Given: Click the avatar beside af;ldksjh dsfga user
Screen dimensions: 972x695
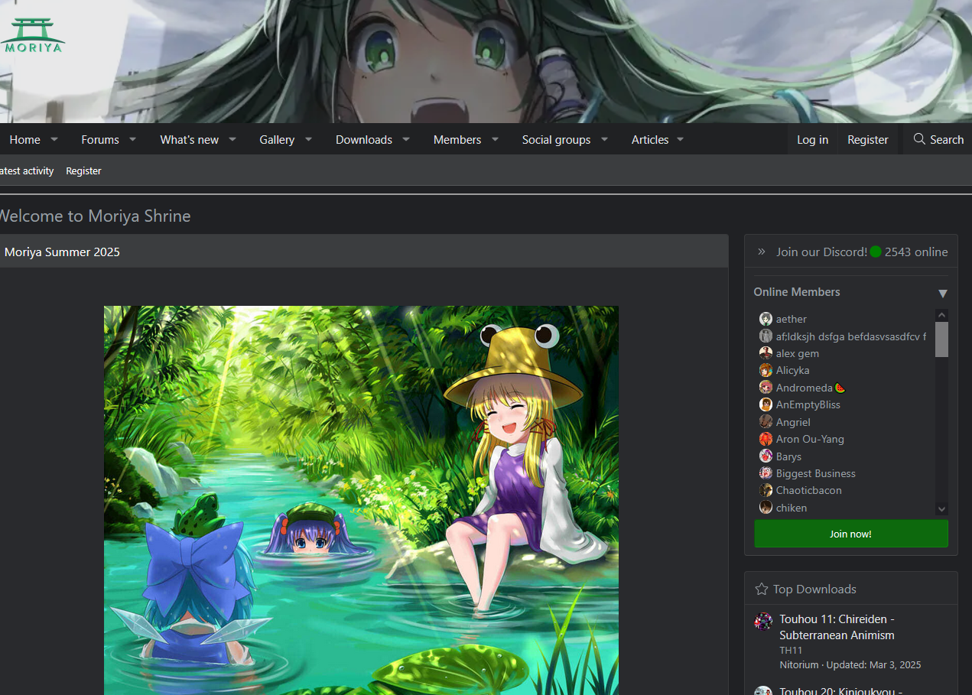Looking at the screenshot, I should coord(766,336).
